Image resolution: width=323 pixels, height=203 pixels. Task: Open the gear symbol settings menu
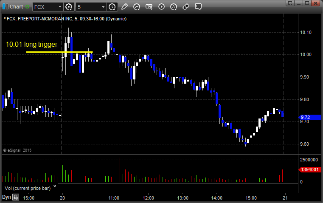point(69,7)
